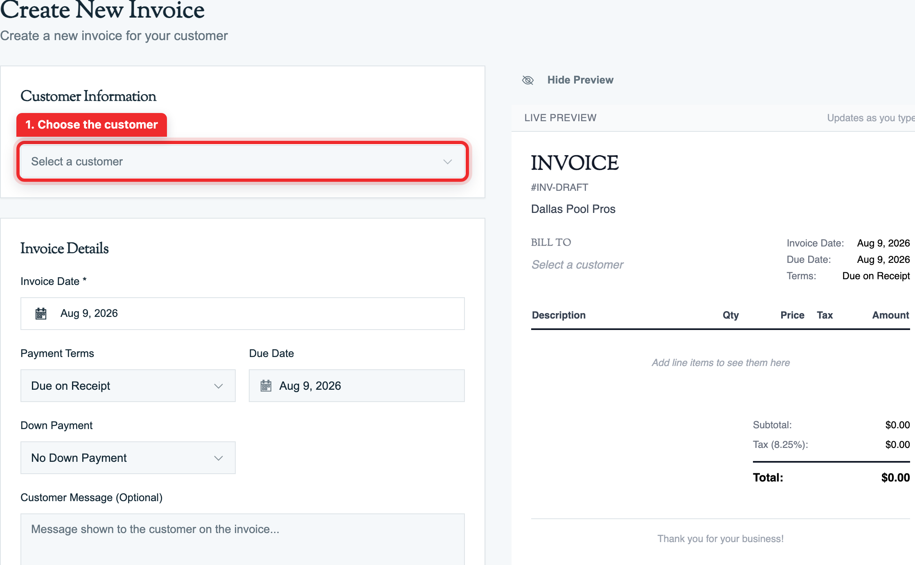Click the LIVE PREVIEW heading
This screenshot has width=915, height=565.
(x=560, y=118)
